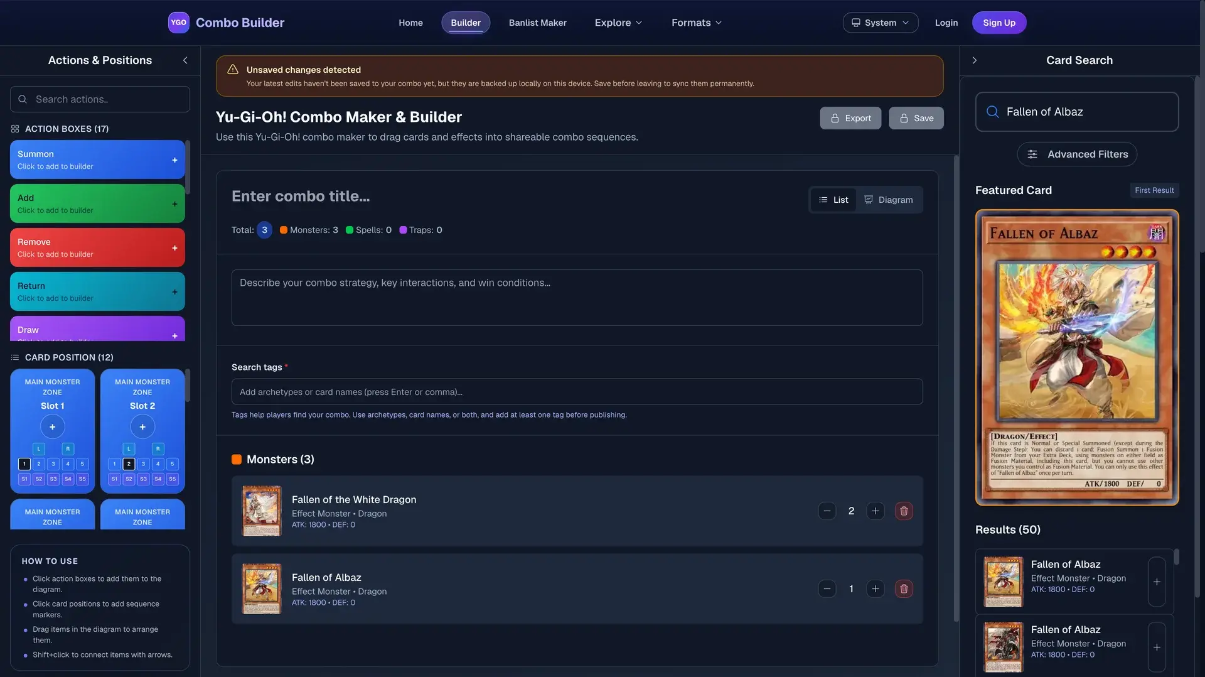Screen dimensions: 1205x677
Task: Select L marker in Slot 2 card
Action: point(129,449)
